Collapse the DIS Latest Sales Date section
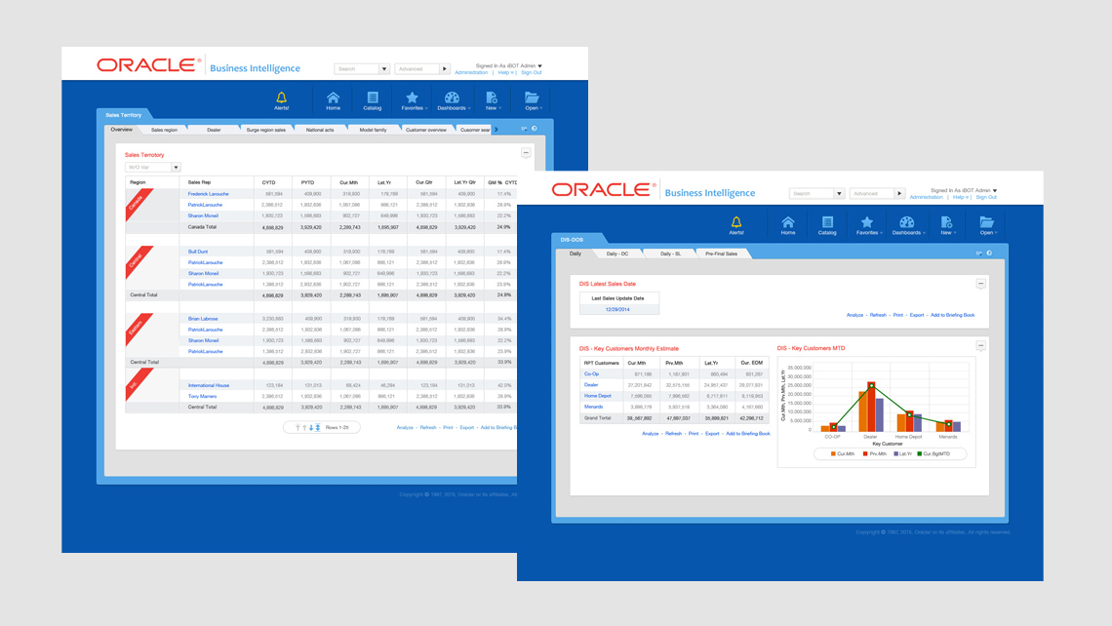This screenshot has width=1112, height=626. tap(980, 284)
